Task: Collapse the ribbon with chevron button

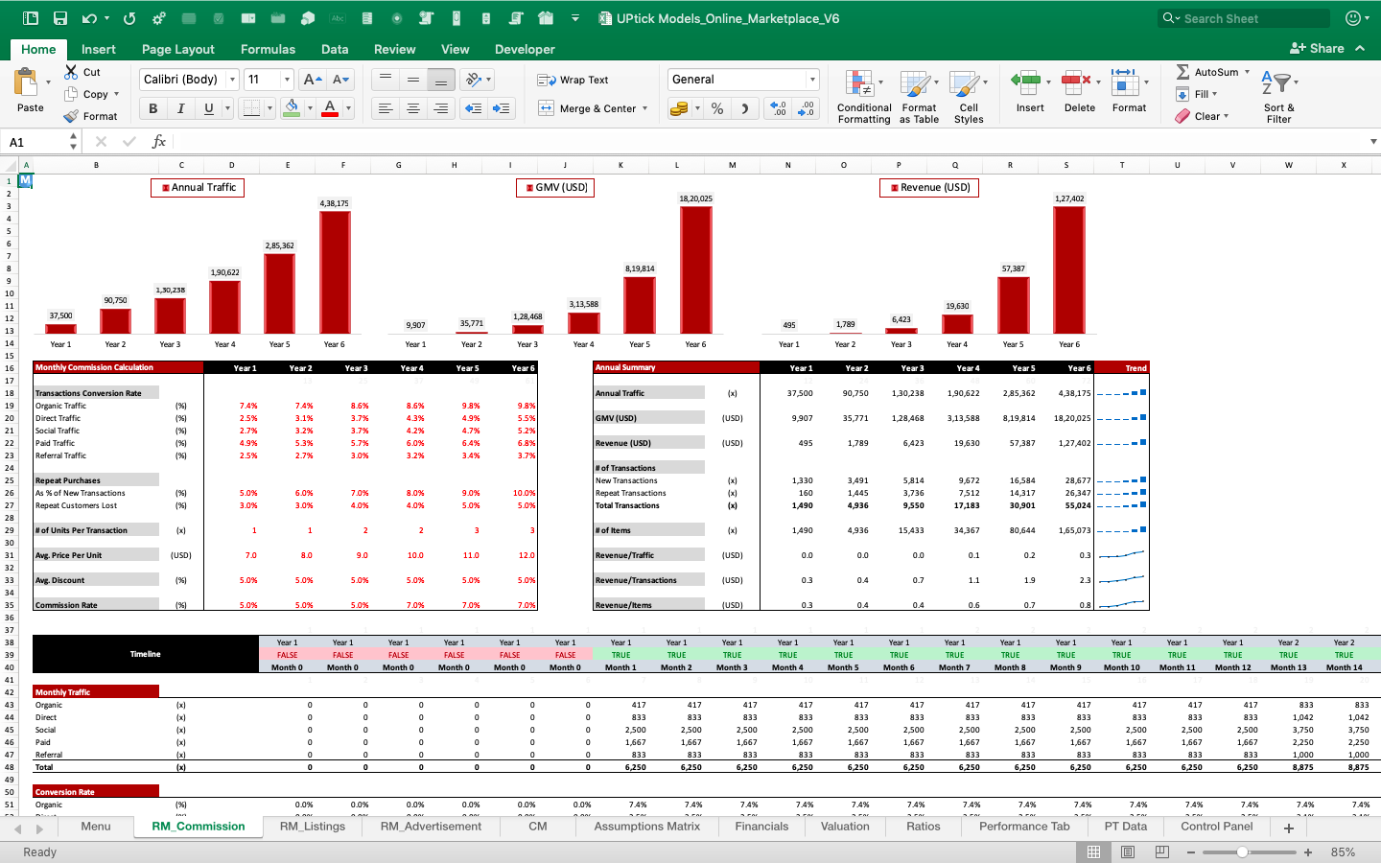Action: [1360, 48]
